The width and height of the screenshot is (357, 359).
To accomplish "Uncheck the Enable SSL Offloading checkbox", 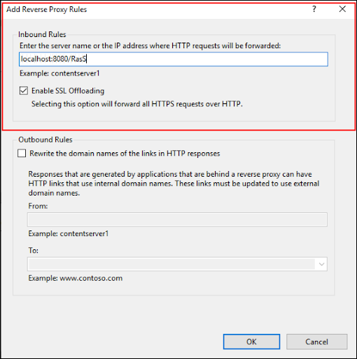I will point(24,91).
